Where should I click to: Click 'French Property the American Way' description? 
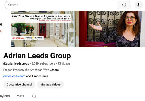point(26,70)
